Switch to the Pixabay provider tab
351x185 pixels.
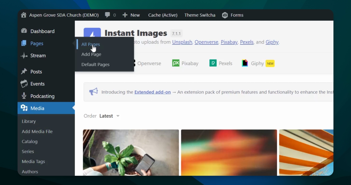pyautogui.click(x=185, y=63)
